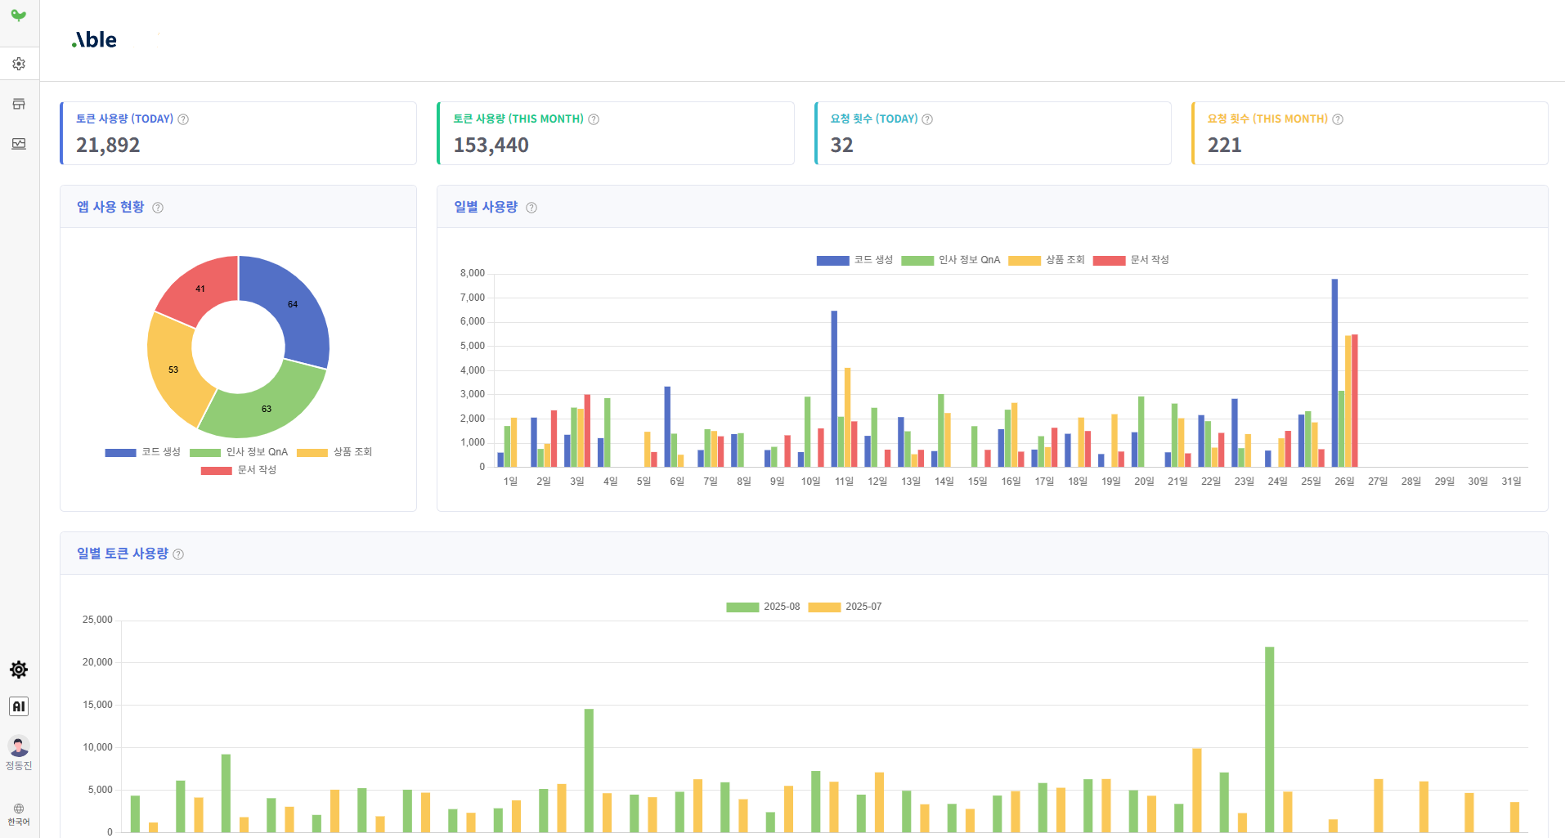
Task: Show help icon beside 일별 사용량
Action: coord(531,208)
